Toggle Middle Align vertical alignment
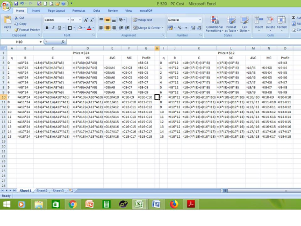This screenshot has width=301, height=226. (107, 20)
